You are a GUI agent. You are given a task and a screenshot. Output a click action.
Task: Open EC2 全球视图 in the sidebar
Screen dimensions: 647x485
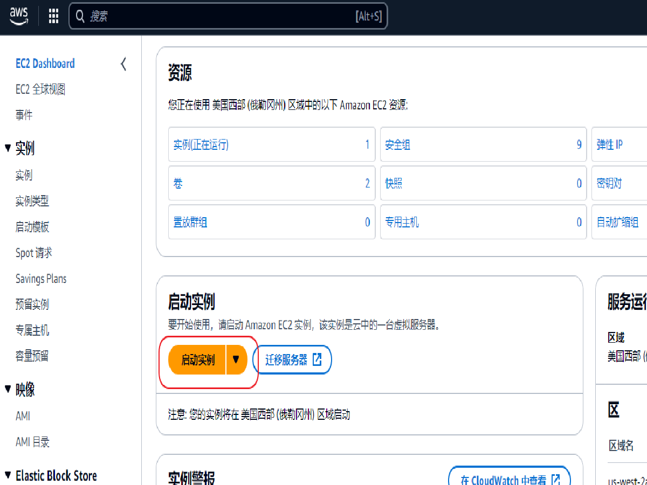(x=40, y=89)
